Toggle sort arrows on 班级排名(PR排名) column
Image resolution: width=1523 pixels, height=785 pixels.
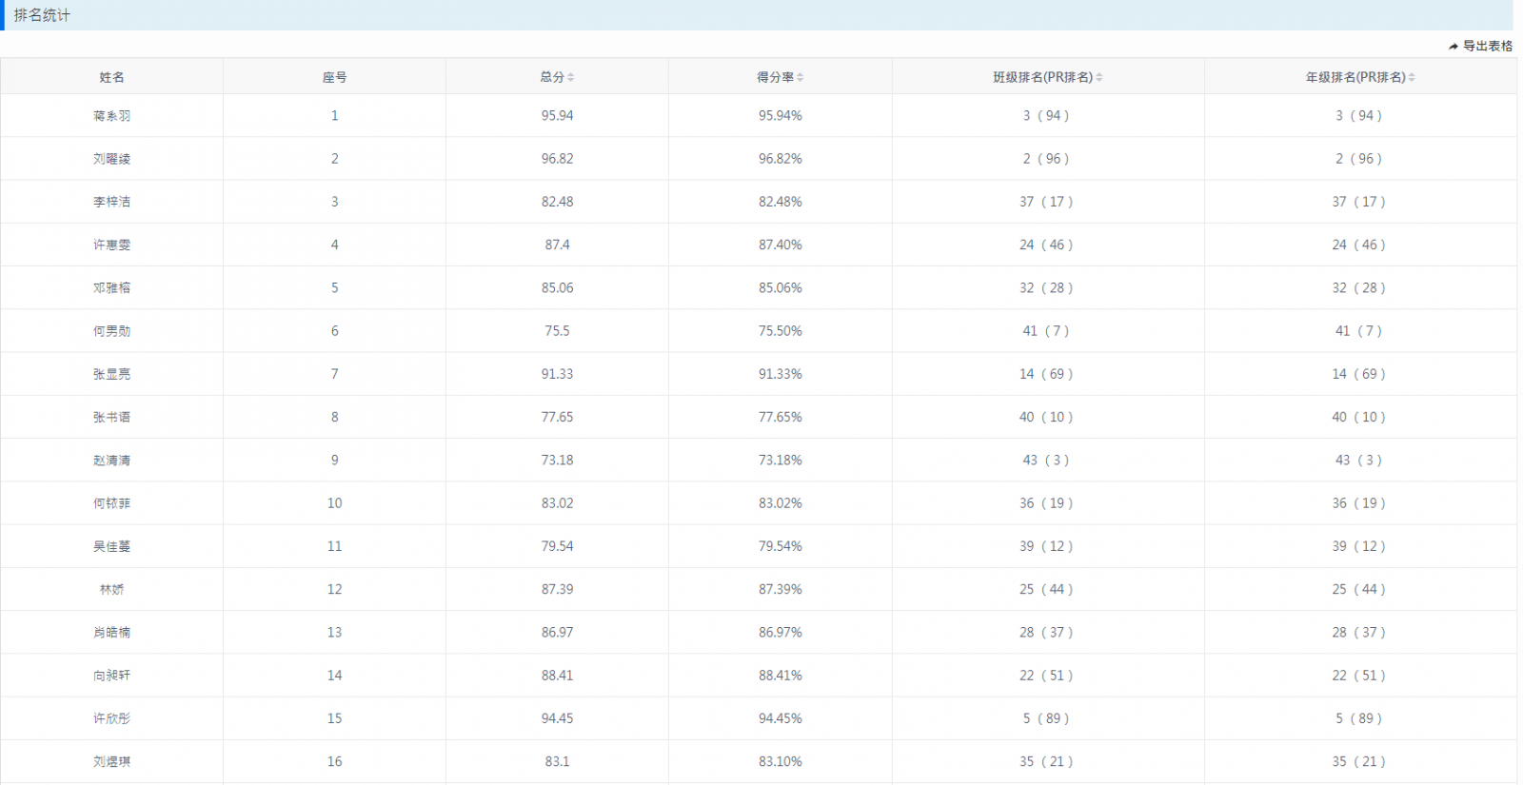(1099, 78)
